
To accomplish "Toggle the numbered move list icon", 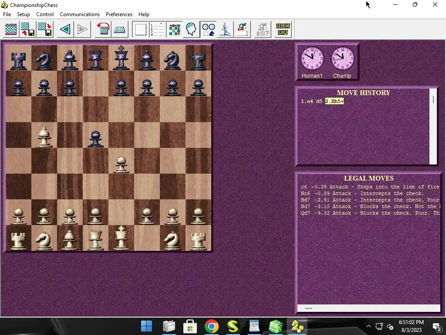I will coord(157,29).
